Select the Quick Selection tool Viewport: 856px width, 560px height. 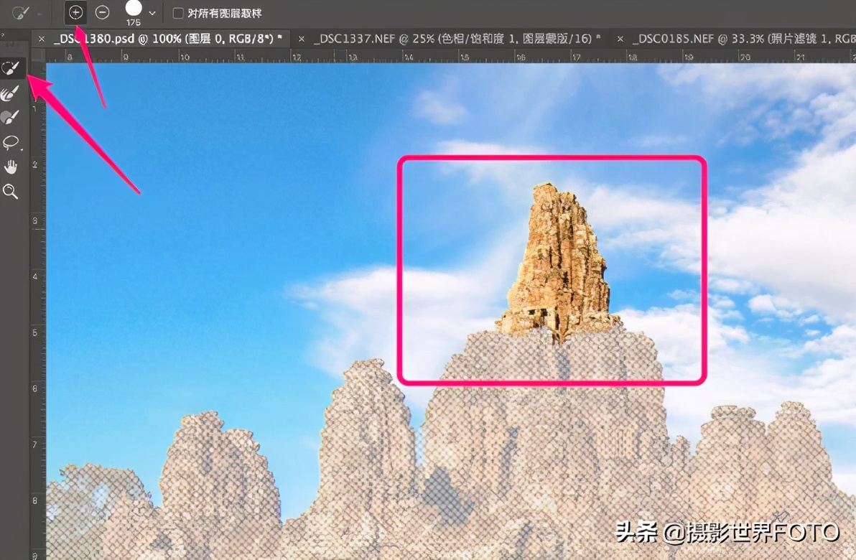pos(11,68)
